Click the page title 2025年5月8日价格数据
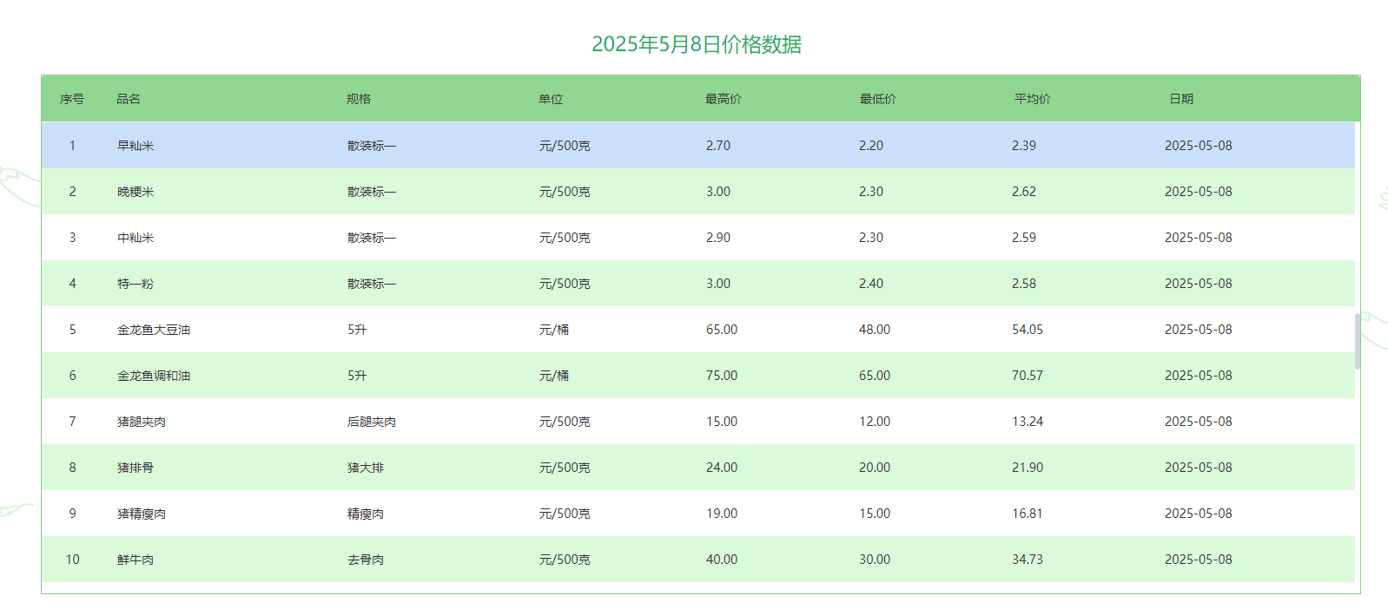Screen dimensions: 1388x609 (x=696, y=44)
